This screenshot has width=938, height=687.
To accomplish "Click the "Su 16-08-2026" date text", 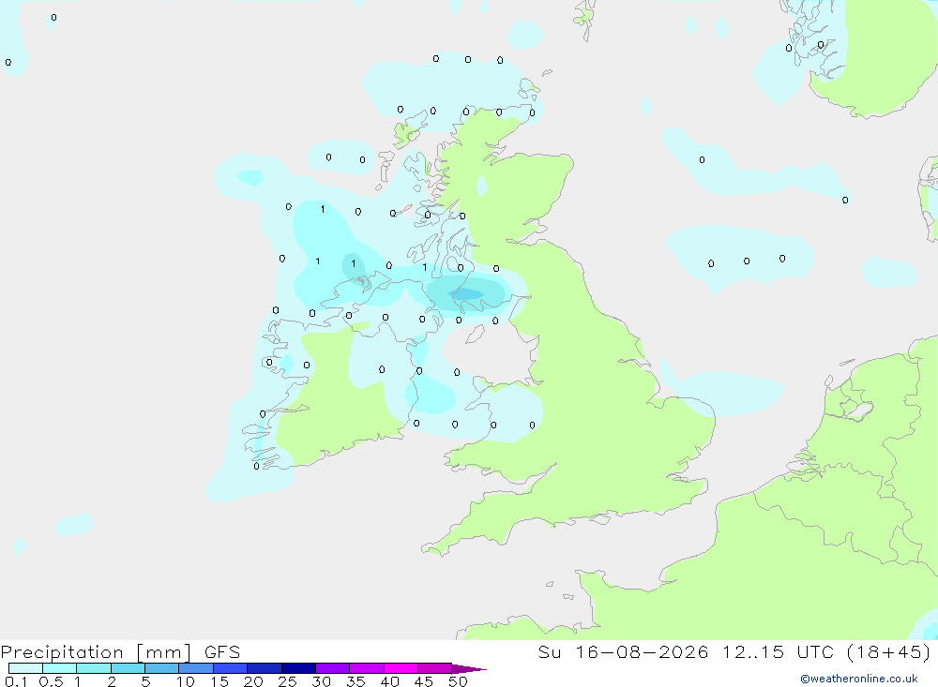I will [624, 652].
